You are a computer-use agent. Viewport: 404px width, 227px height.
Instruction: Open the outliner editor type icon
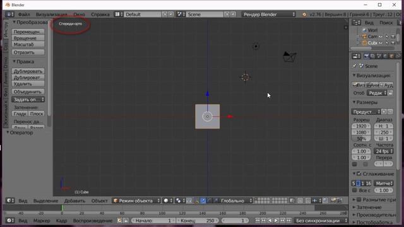click(x=356, y=23)
